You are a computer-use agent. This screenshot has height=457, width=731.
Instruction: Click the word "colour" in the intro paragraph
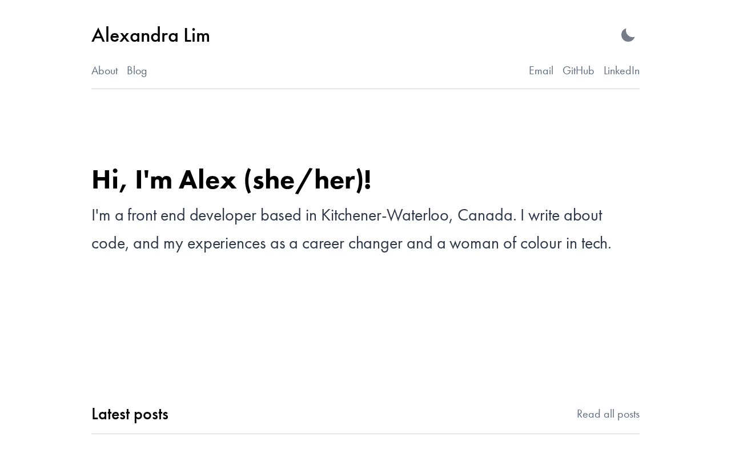541,243
